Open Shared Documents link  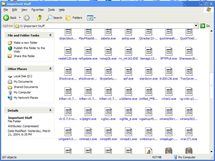point(26,87)
